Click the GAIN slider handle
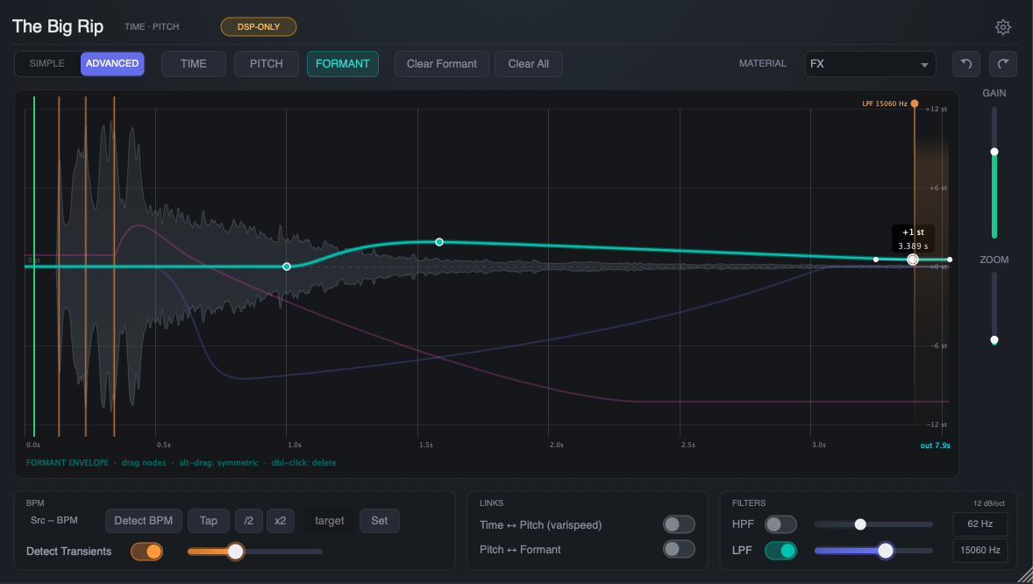This screenshot has height=584, width=1033. [994, 152]
